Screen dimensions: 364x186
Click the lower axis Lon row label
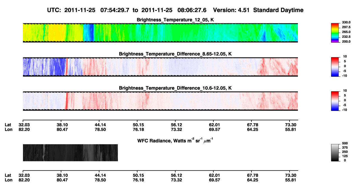click(x=8, y=180)
